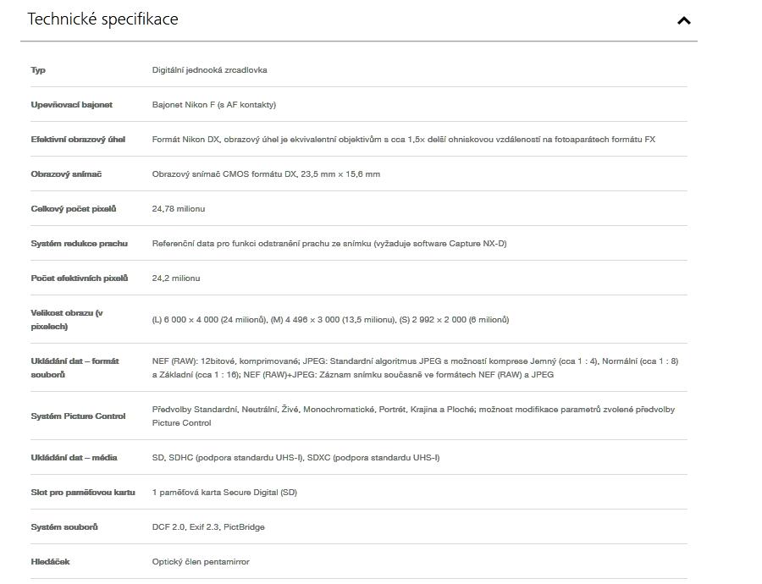Click Digitální jednooká zrcadlovka value text

click(x=209, y=70)
